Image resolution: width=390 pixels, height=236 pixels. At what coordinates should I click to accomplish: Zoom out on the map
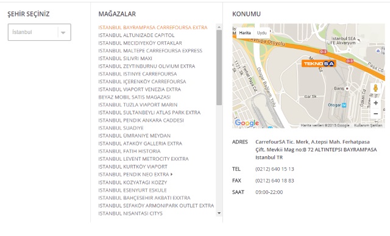(x=375, y=114)
